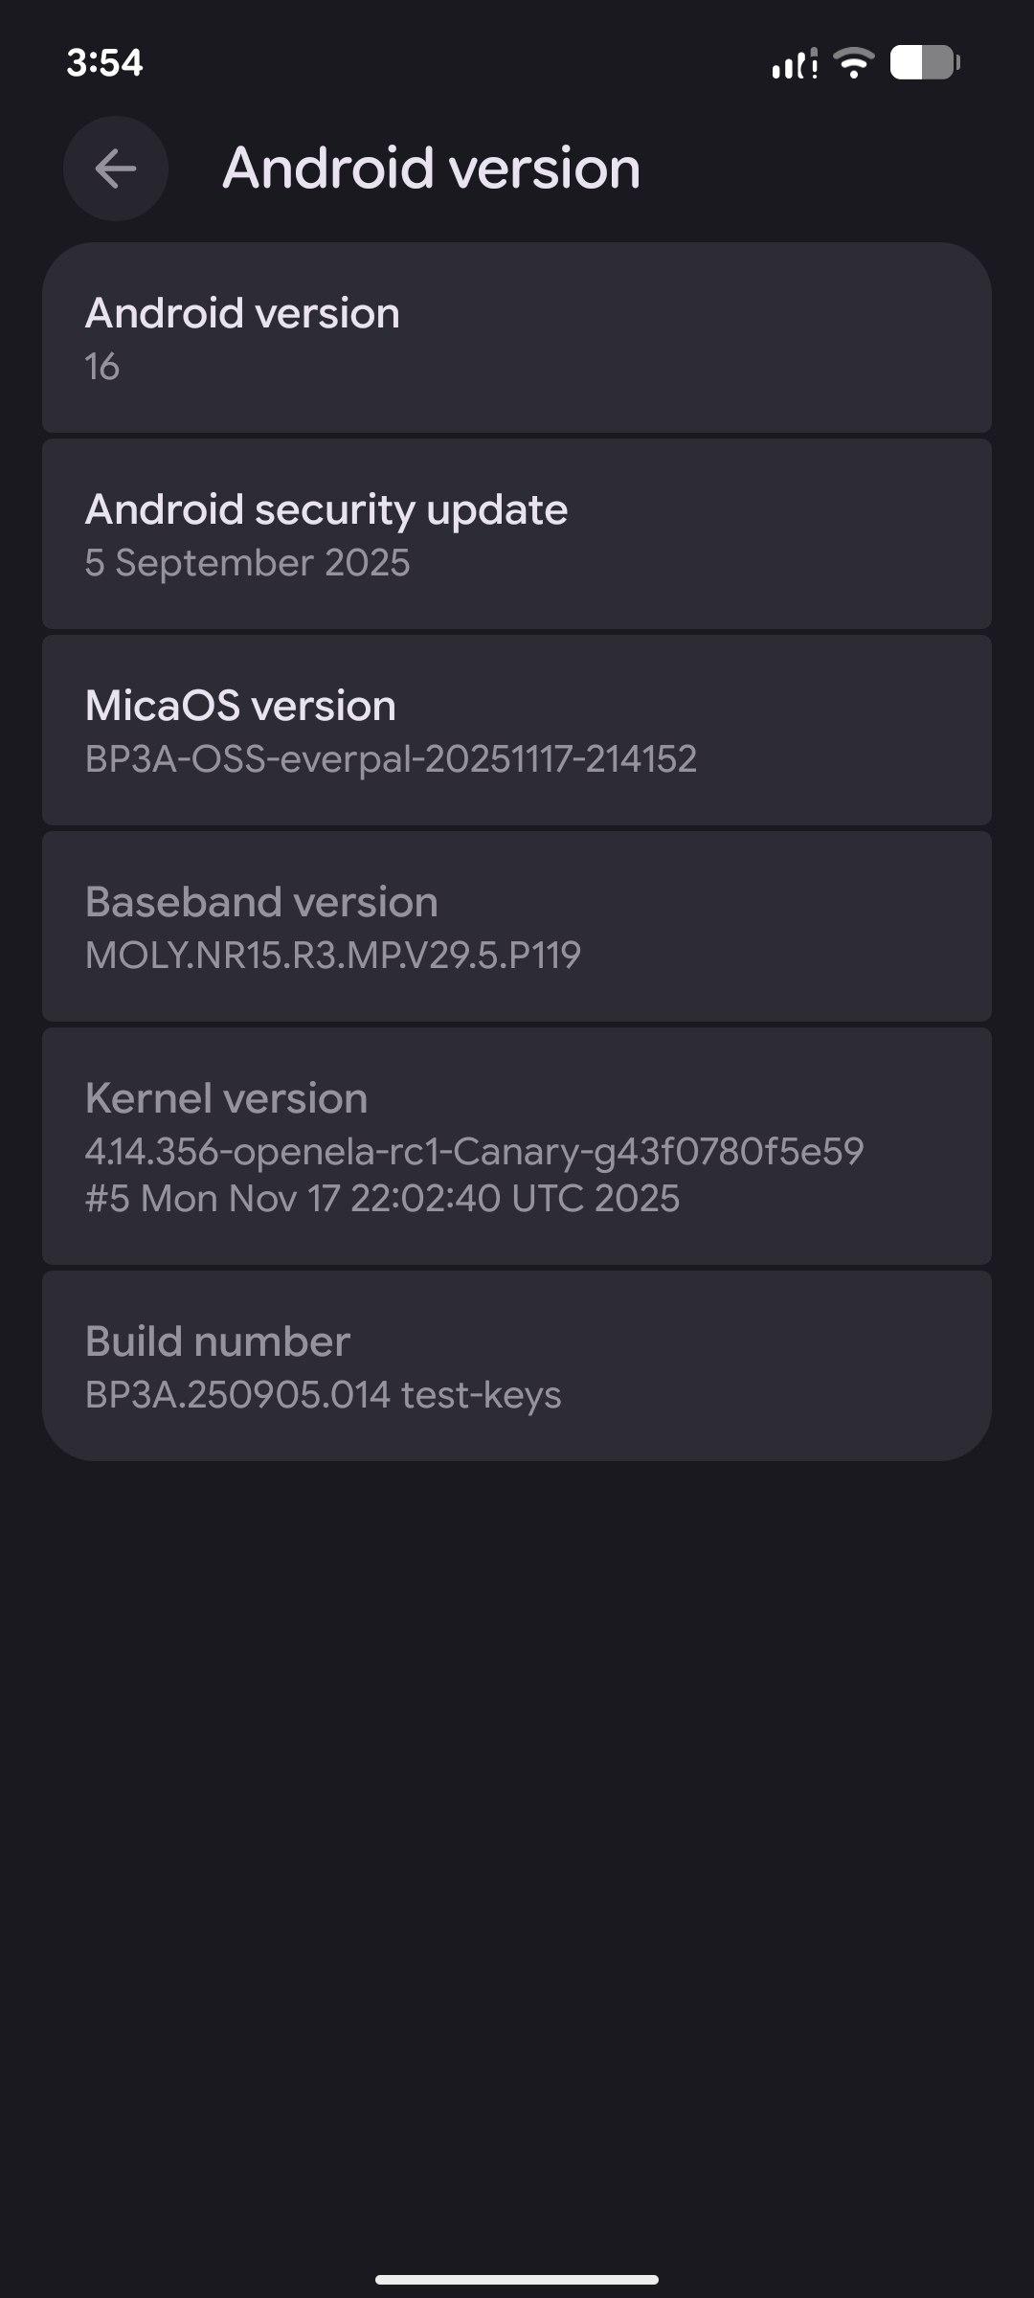The image size is (1034, 2298).
Task: Open the MicaOS version entry
Action: 517,731
